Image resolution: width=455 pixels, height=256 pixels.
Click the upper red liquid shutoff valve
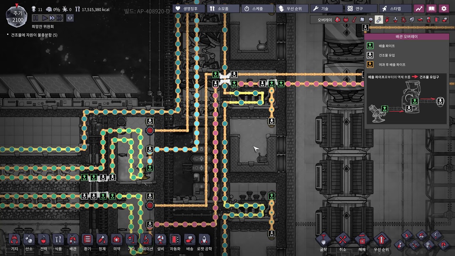[x=150, y=130]
